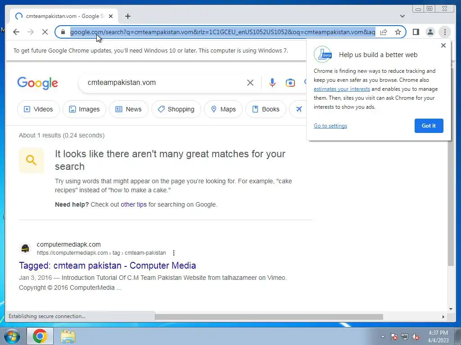Viewport: 461px width, 345px height.
Task: Open 'estimates your interests' link
Action: (342, 89)
